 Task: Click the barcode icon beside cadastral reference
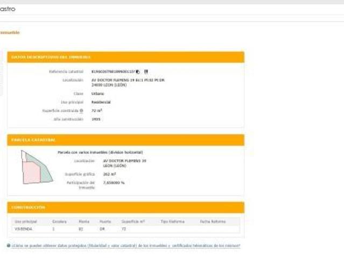tap(146, 71)
